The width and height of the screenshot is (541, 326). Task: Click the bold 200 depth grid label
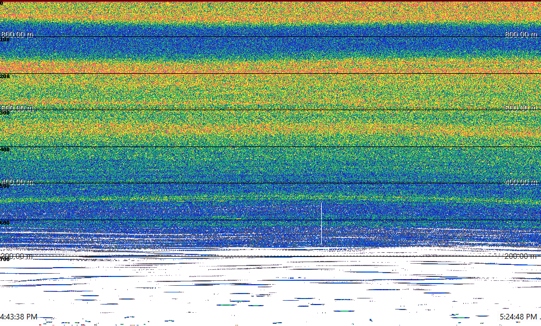tap(5, 76)
